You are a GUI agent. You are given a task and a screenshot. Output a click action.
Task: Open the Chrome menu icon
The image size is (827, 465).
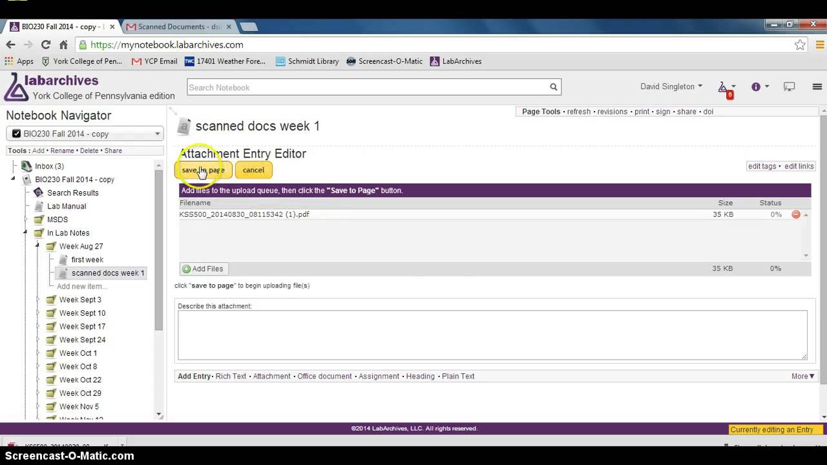819,45
